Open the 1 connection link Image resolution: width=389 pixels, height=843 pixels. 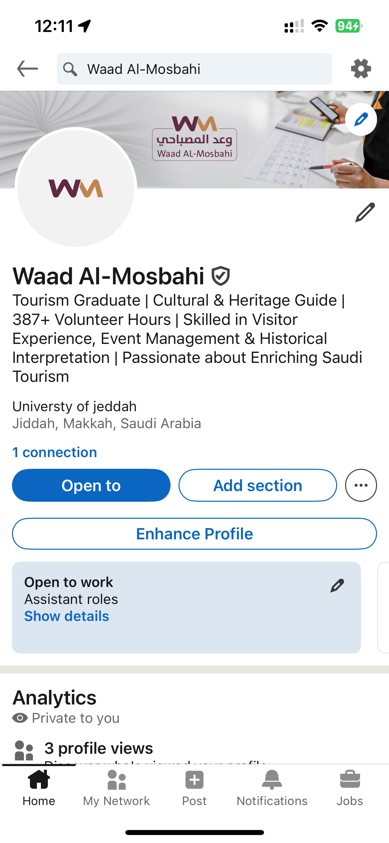coord(55,452)
